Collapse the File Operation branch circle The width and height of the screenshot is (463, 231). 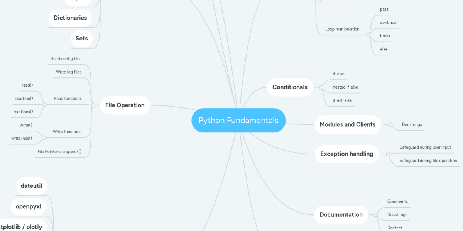tap(93, 105)
